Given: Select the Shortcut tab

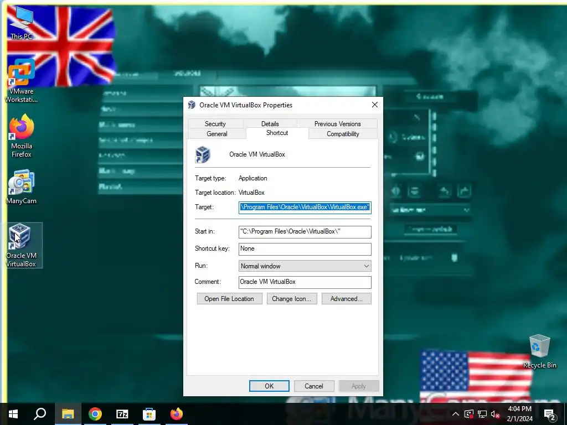Looking at the screenshot, I should (x=277, y=133).
